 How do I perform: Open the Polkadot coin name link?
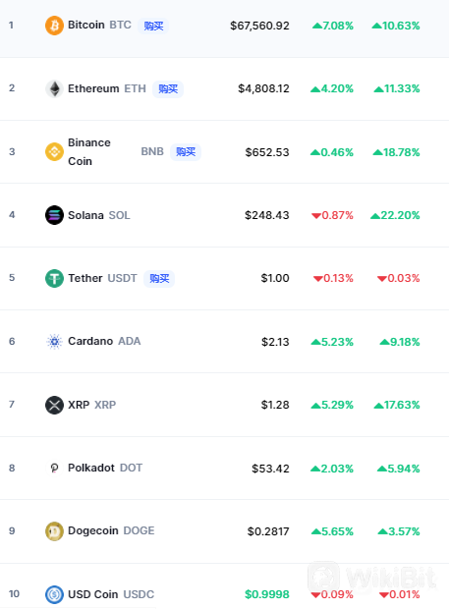pos(91,468)
